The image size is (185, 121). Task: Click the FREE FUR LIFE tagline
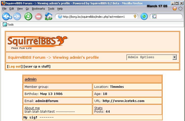coord(22,48)
